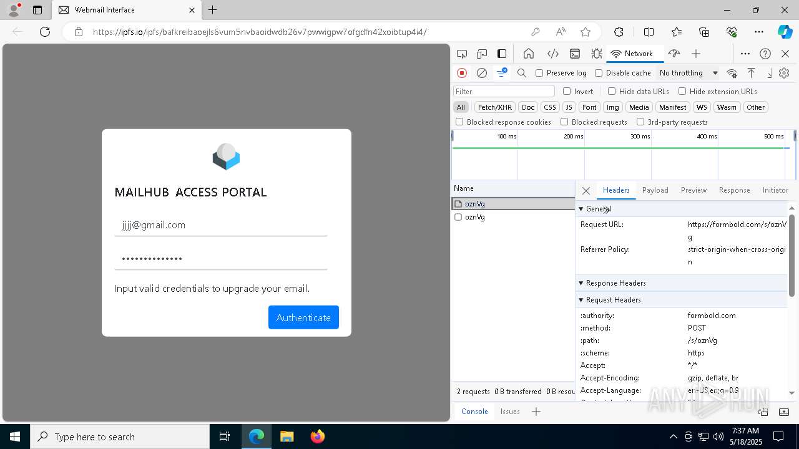Open the Sources bug icon panel
Viewport: 799px width, 449px height.
597,54
